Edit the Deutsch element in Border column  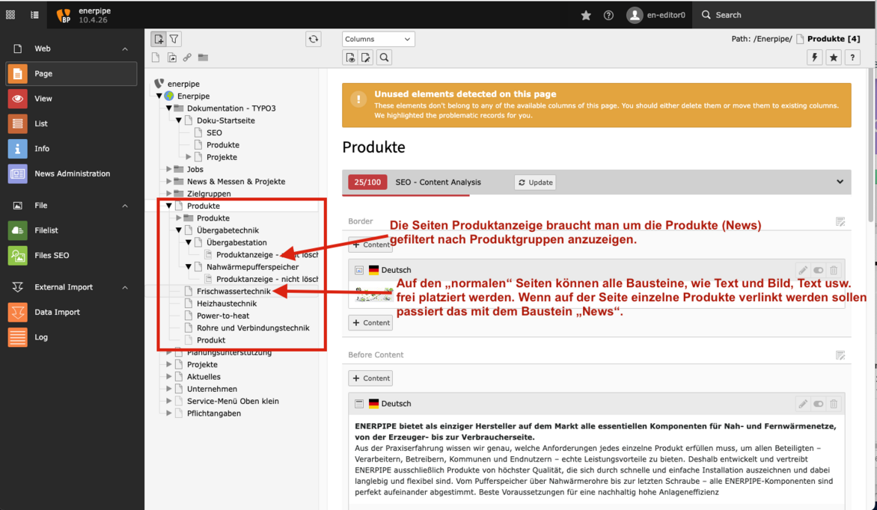(x=803, y=271)
